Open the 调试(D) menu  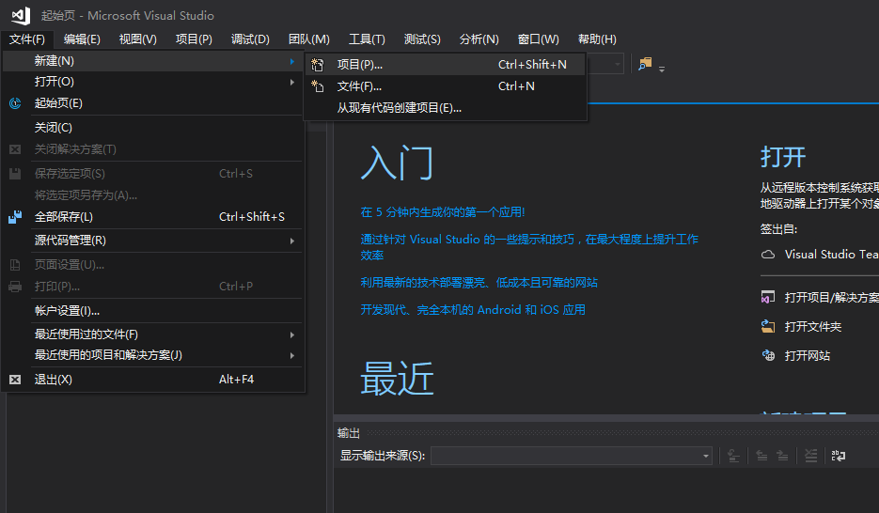tap(251, 39)
